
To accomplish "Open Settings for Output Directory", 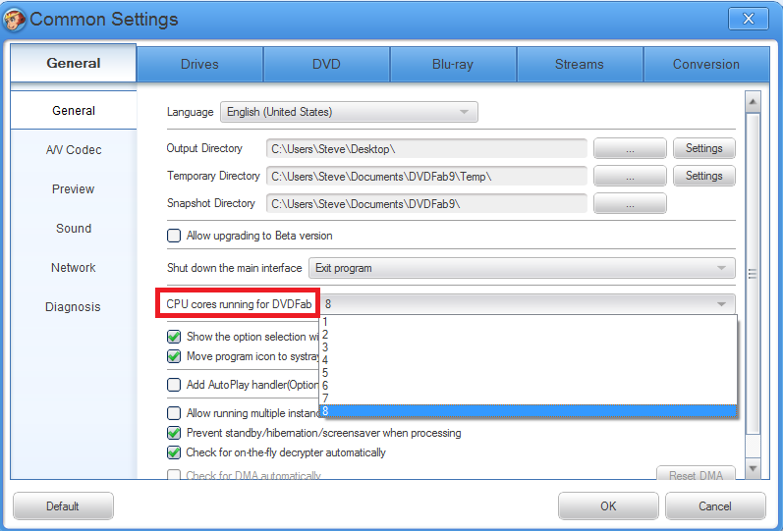I will pyautogui.click(x=704, y=149).
